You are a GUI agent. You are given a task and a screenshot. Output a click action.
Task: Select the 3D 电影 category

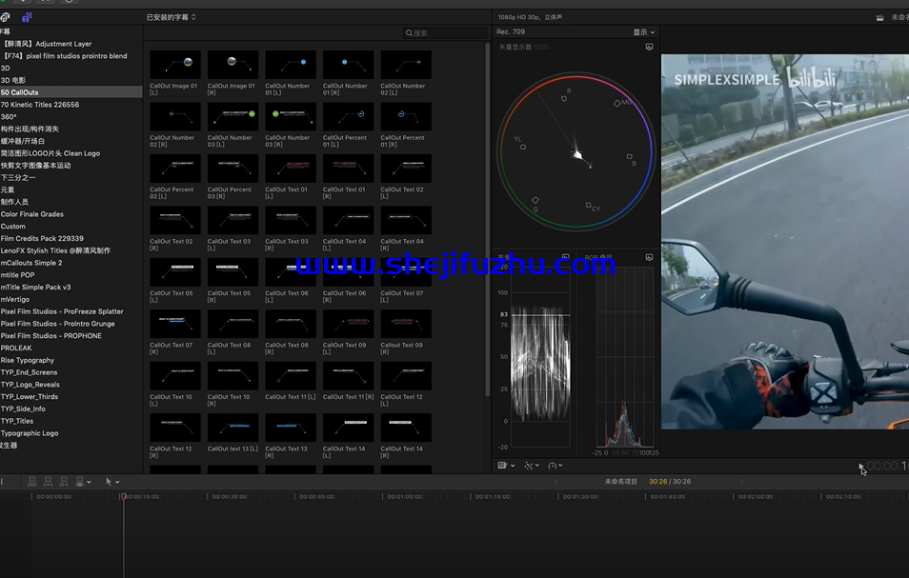click(71, 80)
